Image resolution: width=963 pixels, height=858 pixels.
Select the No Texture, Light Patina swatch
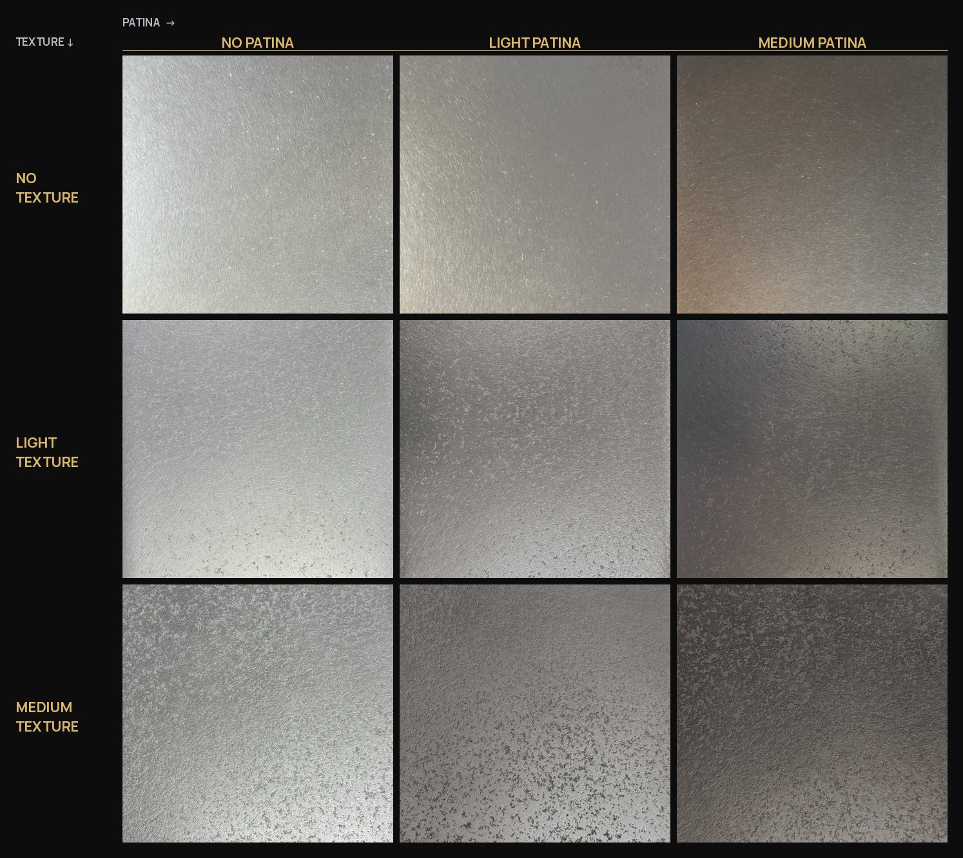pos(535,185)
